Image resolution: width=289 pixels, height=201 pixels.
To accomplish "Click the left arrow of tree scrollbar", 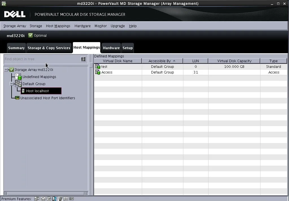I will [5, 193].
